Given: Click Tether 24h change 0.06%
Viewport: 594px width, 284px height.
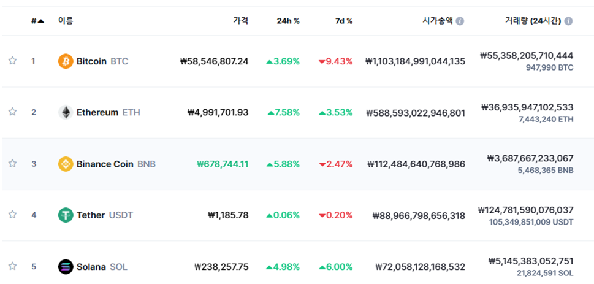Looking at the screenshot, I should point(283,215).
